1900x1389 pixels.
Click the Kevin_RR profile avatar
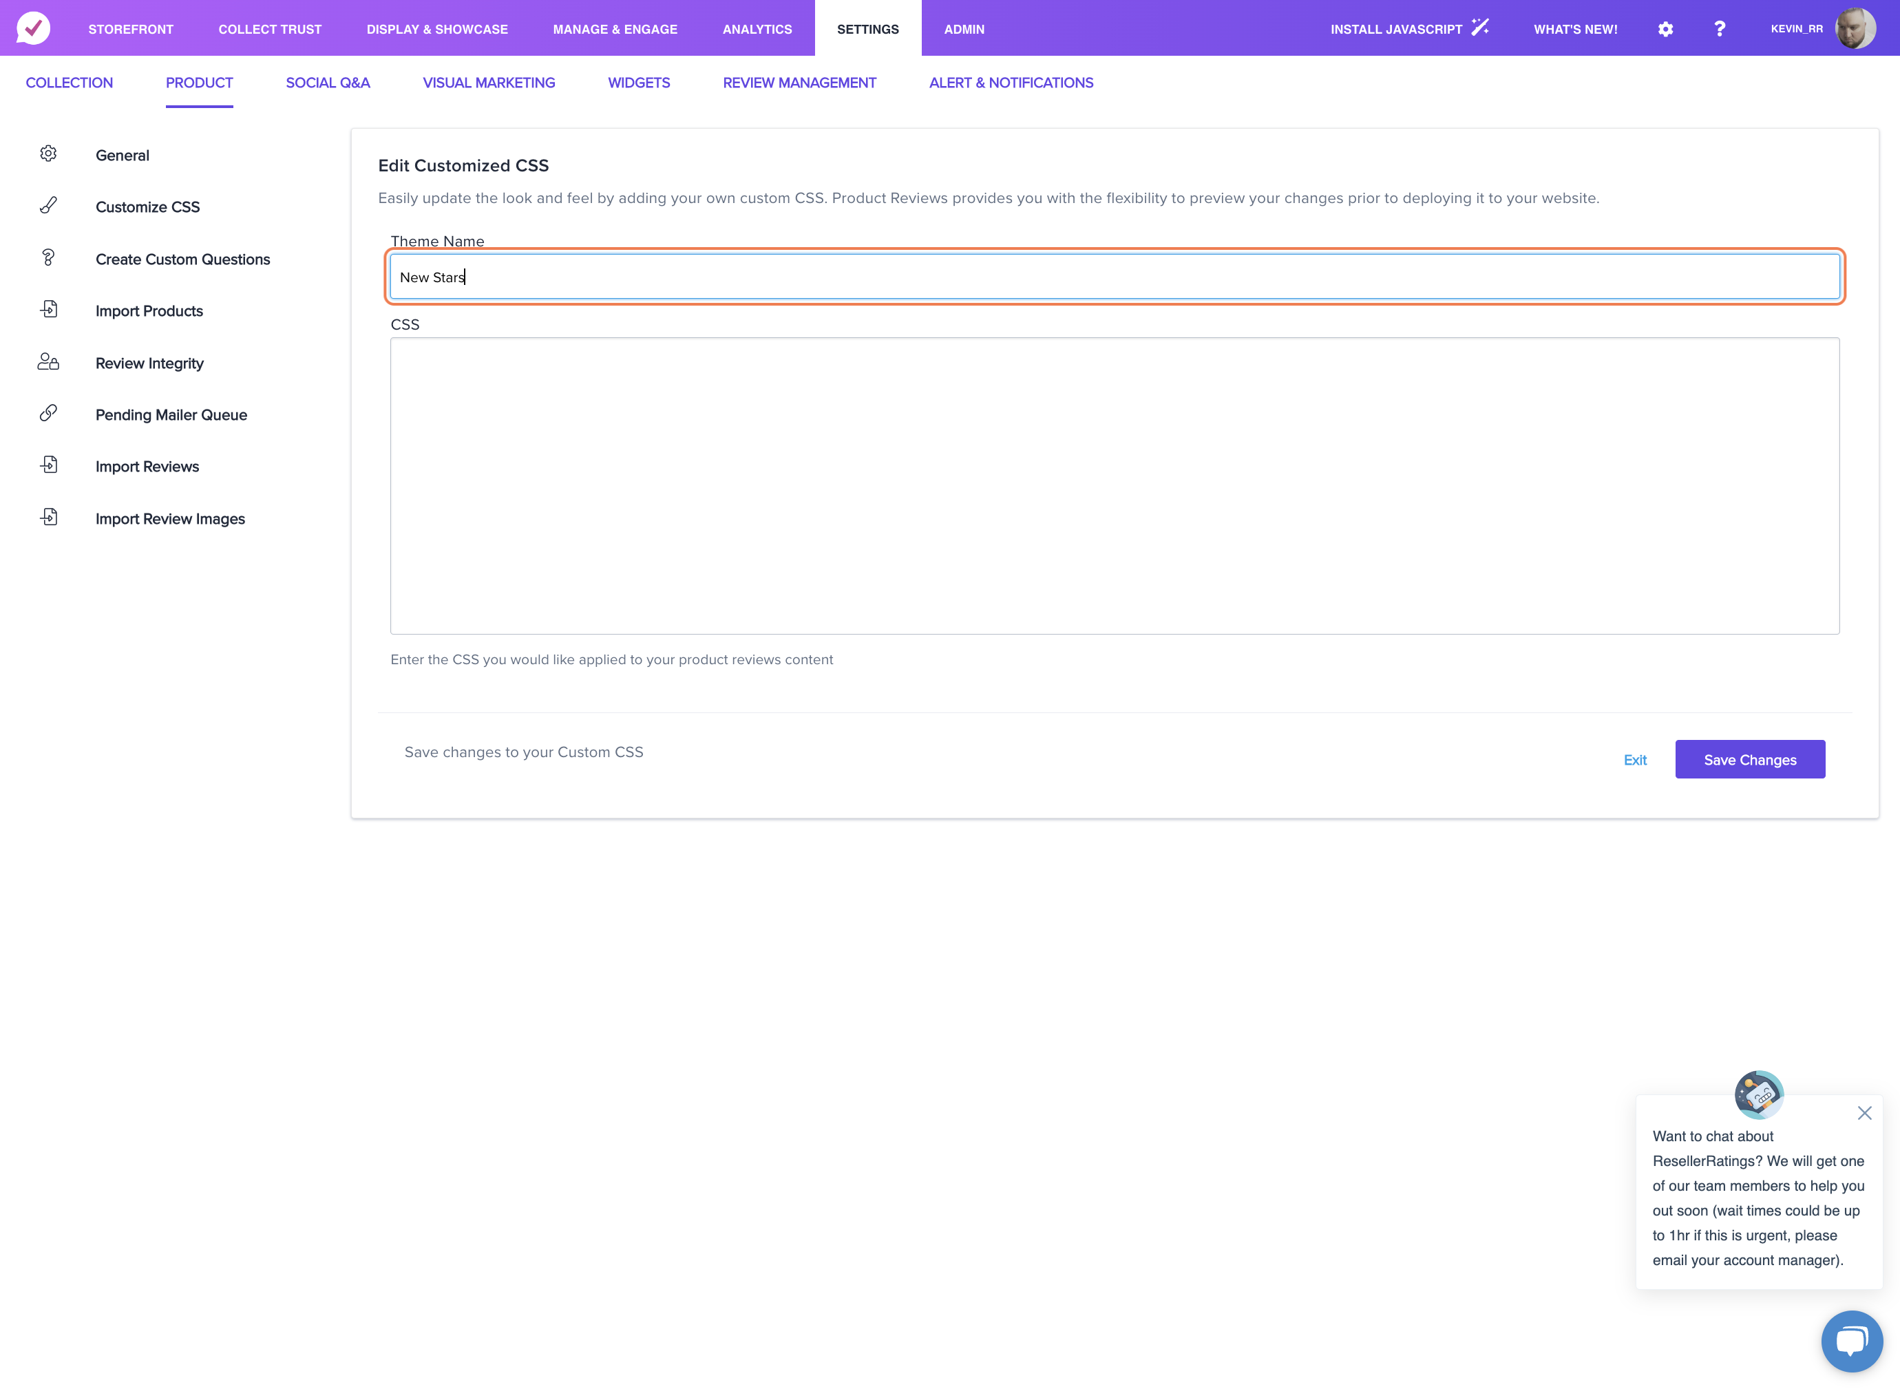click(x=1855, y=29)
